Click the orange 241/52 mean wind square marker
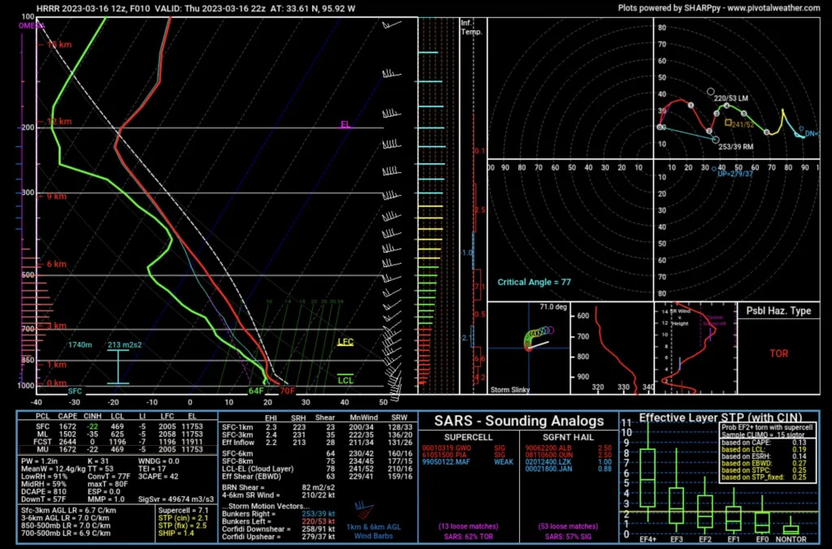 point(728,123)
